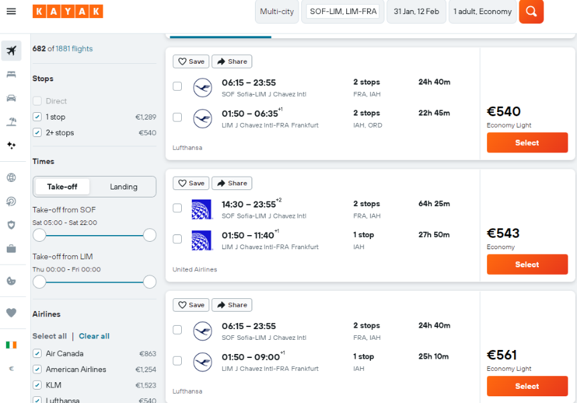This screenshot has height=403, width=577.
Task: Click the right handle of Take-off from SOF slider
Action: 150,235
